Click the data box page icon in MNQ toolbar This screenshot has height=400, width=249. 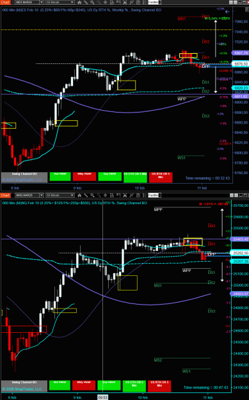point(112,195)
